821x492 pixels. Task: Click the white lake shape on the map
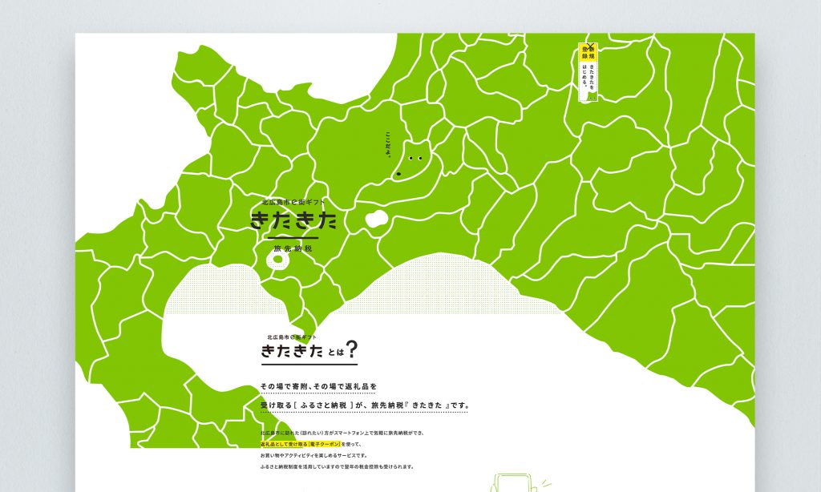point(377,220)
